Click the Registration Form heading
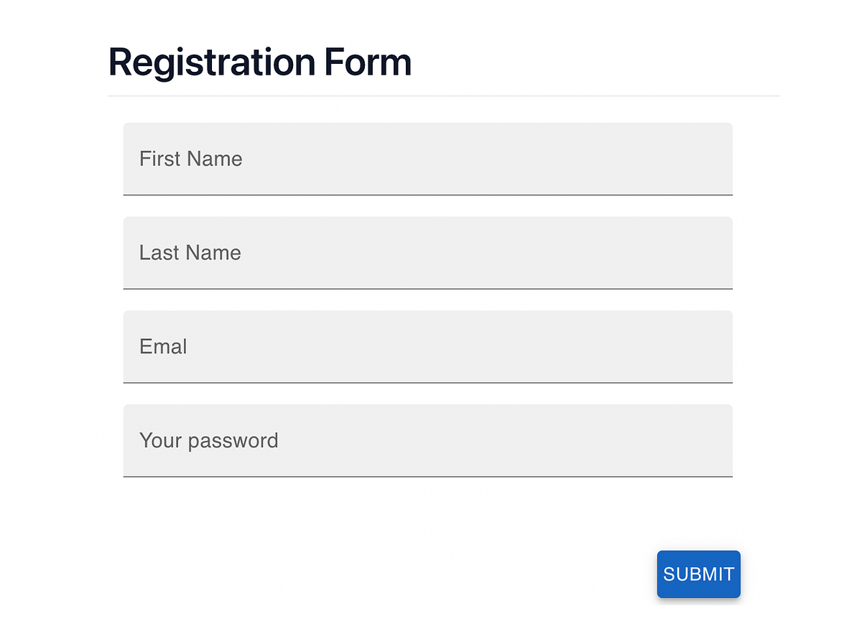 (x=259, y=62)
